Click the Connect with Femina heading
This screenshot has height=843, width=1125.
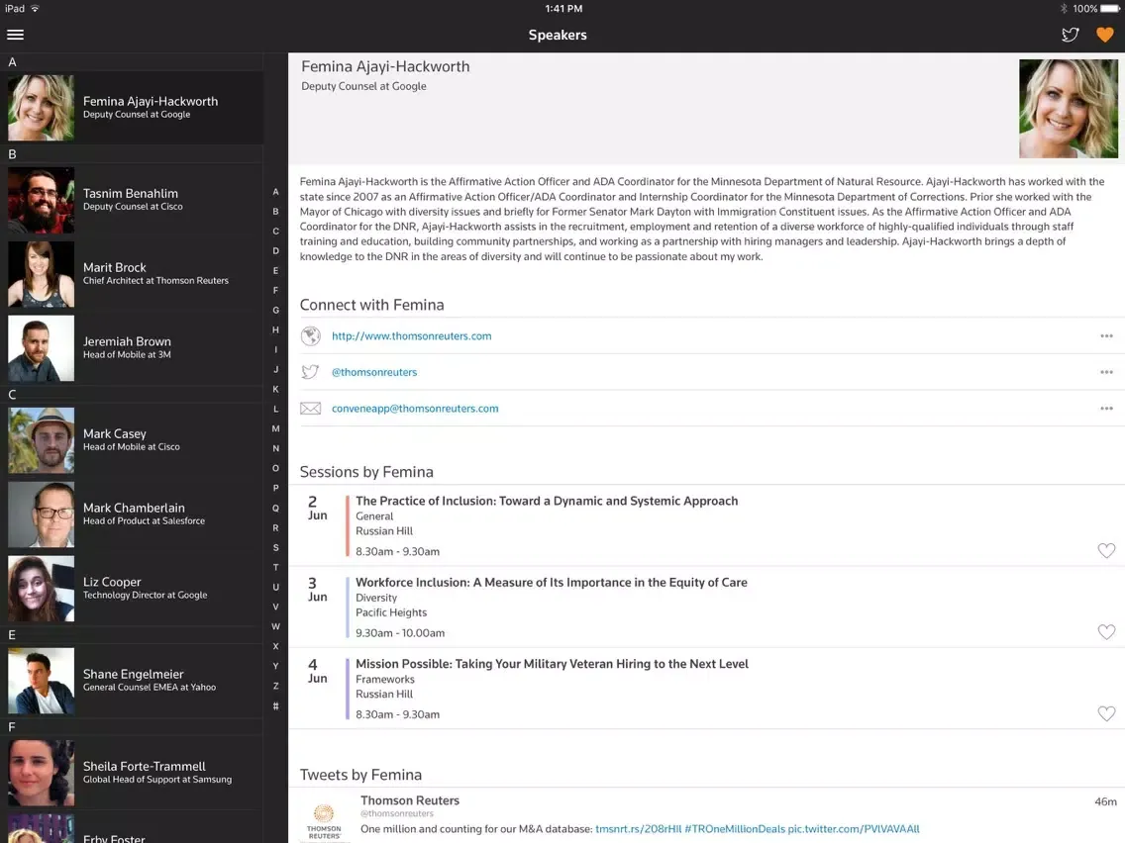pyautogui.click(x=371, y=305)
